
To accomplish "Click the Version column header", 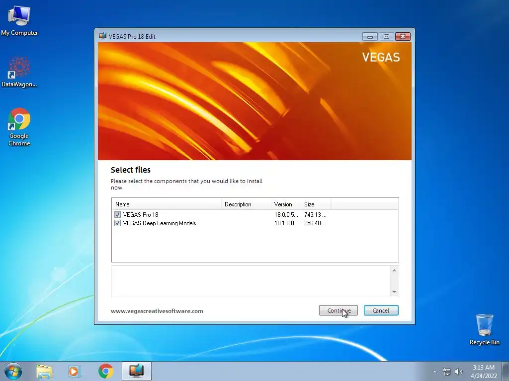I will click(x=286, y=204).
